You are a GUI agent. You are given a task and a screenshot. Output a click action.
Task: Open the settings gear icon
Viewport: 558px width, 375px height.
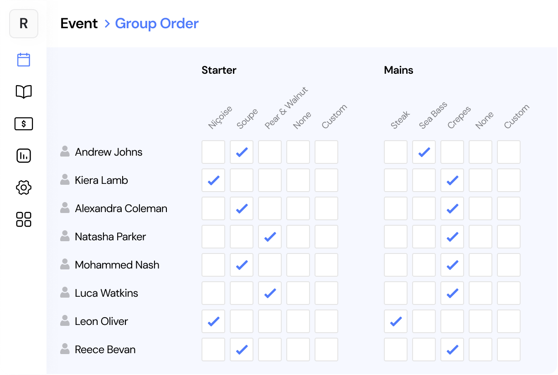click(x=23, y=187)
